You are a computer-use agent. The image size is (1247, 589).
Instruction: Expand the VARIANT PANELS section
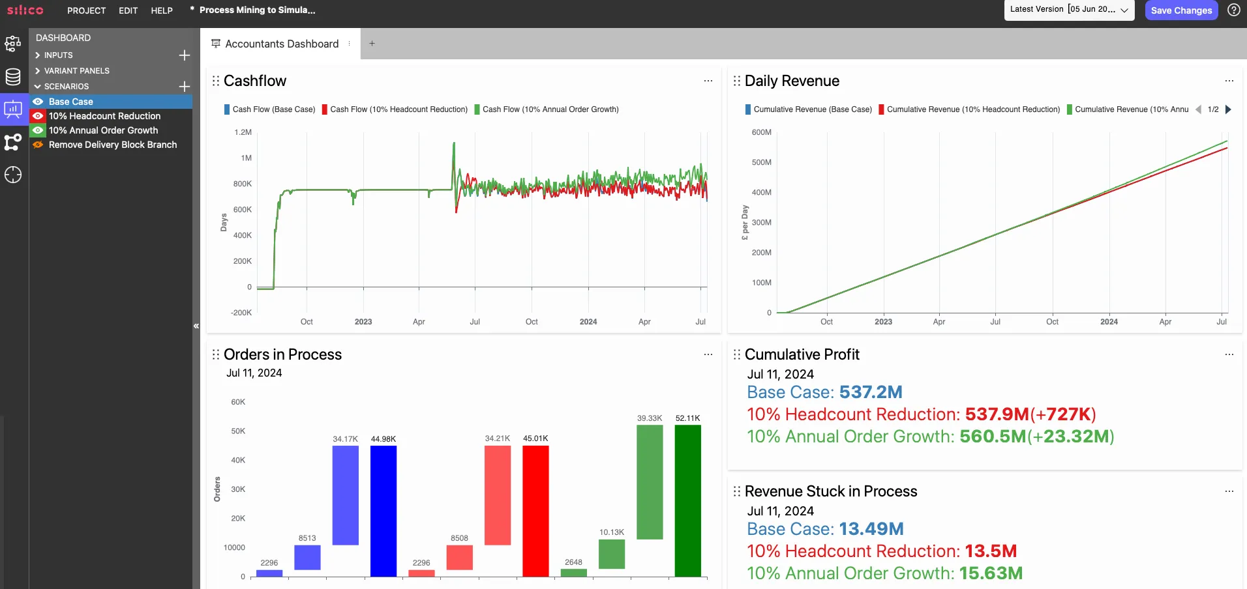38,71
